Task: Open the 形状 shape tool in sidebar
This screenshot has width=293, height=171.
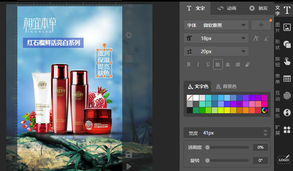Action: pyautogui.click(x=283, y=44)
